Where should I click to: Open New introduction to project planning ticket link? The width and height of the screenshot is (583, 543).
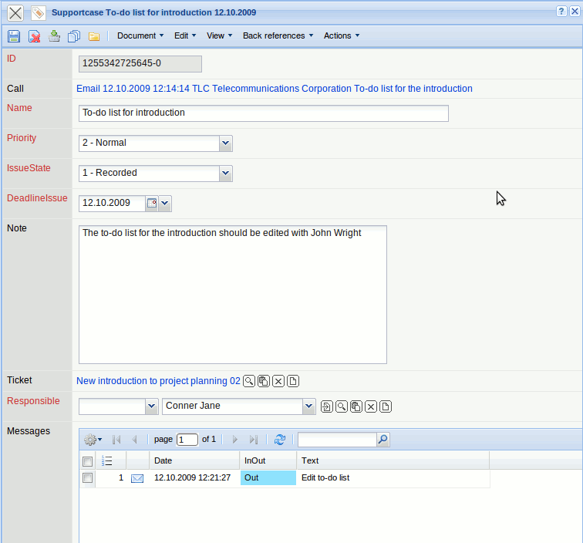click(x=158, y=381)
